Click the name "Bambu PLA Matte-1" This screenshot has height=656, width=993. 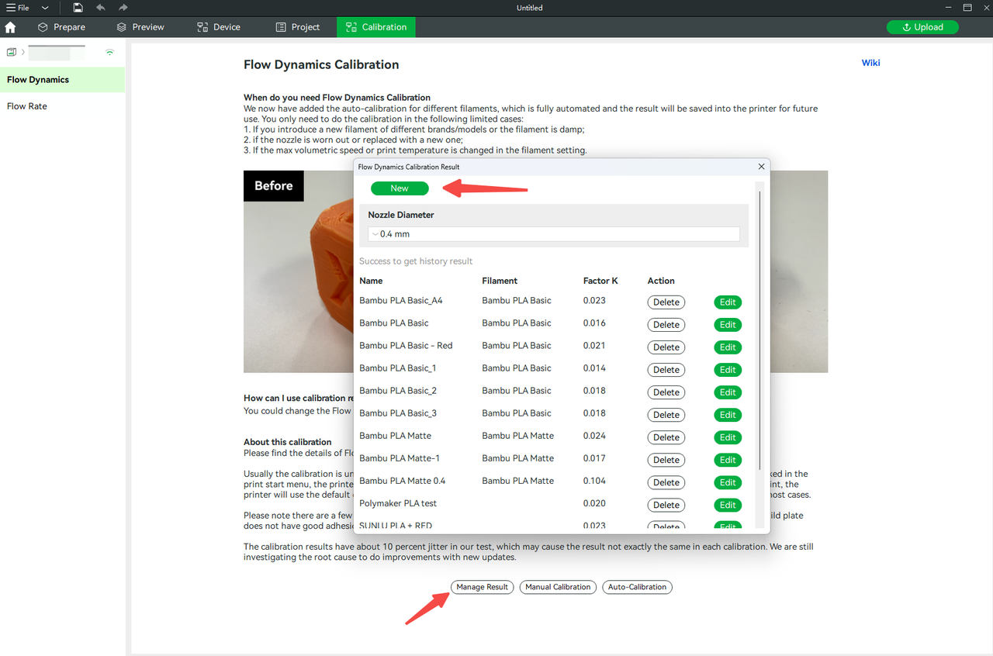[400, 457]
